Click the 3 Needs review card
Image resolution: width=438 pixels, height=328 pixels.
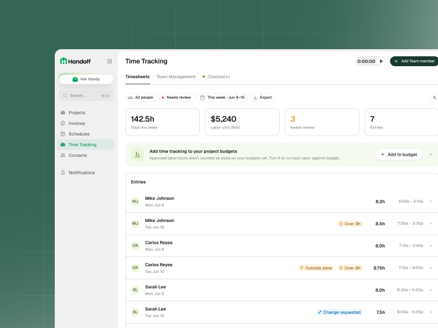(322, 122)
